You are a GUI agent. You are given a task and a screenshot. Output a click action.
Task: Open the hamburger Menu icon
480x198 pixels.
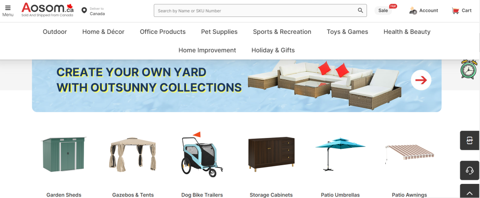pos(8,8)
